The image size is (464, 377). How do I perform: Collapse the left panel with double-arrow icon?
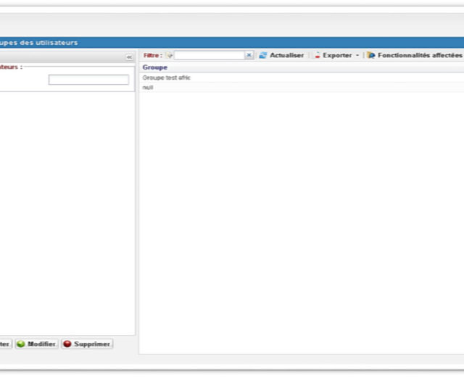(x=129, y=57)
